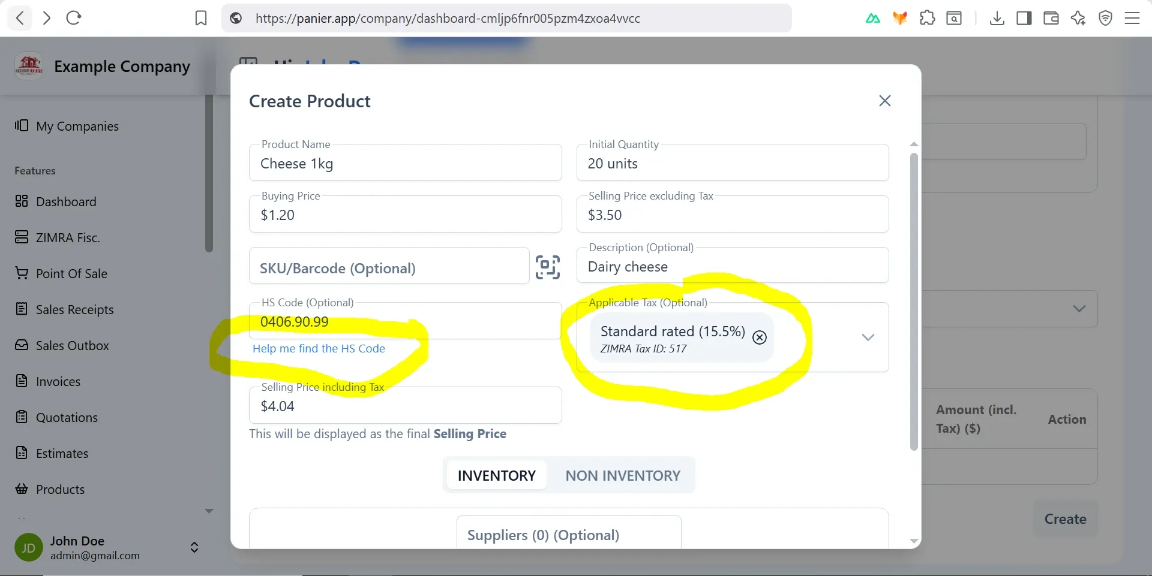The height and width of the screenshot is (576, 1152).
Task: Open browser downloads
Action: (x=997, y=19)
